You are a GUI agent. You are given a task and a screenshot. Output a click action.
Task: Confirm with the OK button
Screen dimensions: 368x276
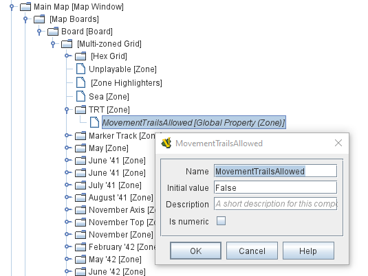point(195,251)
